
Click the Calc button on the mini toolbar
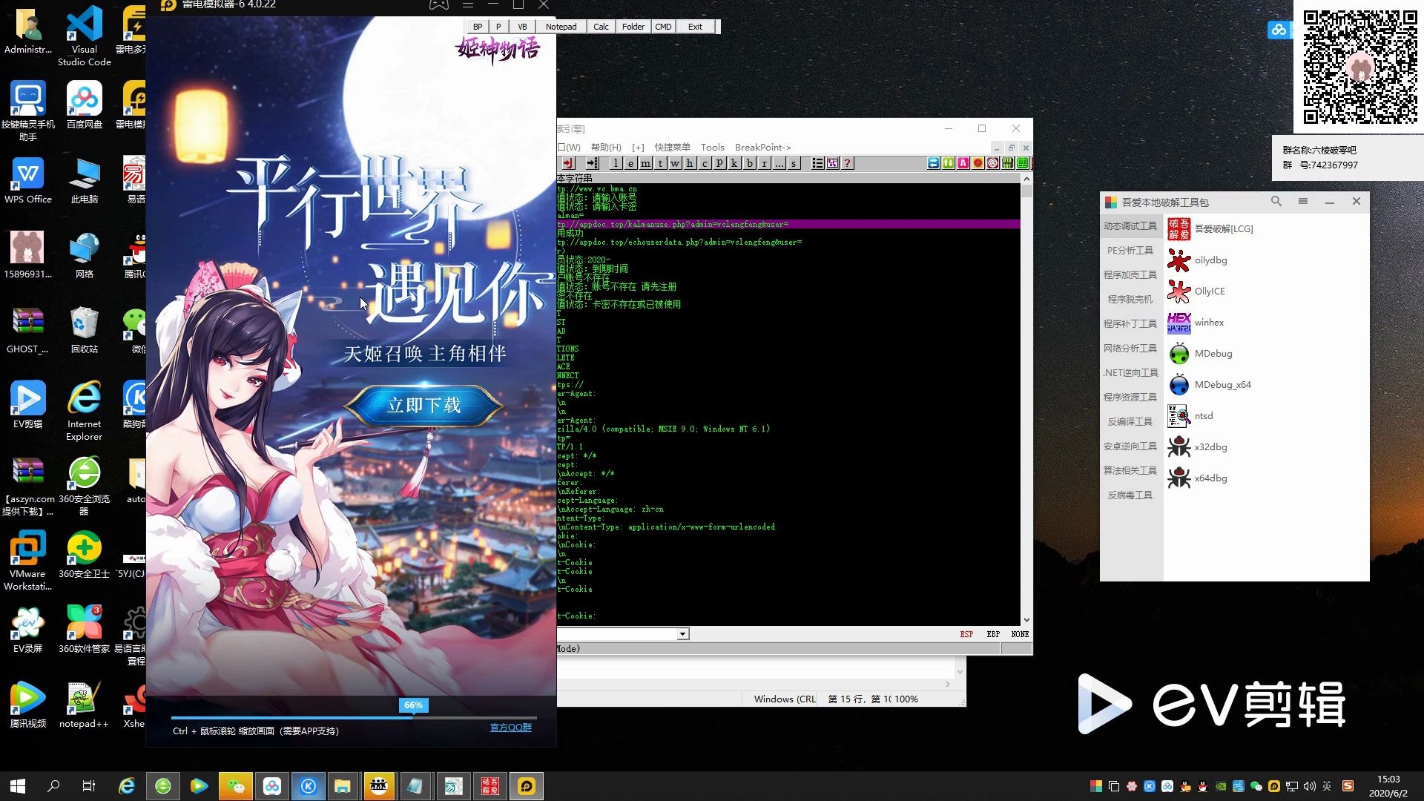click(601, 27)
